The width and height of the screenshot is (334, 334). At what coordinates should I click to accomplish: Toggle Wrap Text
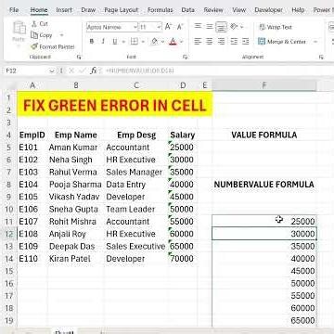tap(276, 27)
